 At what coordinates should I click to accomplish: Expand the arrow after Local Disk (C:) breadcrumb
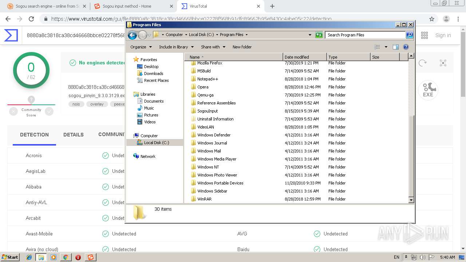pyautogui.click(x=217, y=35)
